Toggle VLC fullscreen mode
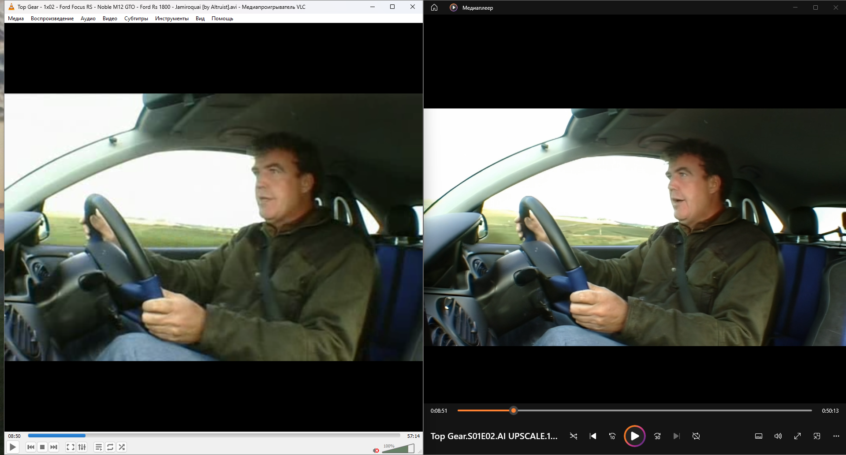 pos(71,447)
